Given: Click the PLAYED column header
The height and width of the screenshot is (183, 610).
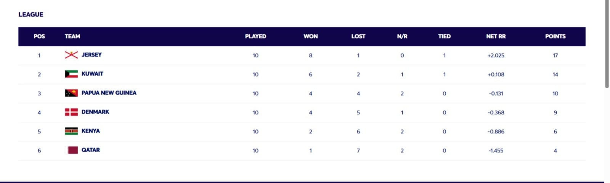Looking at the screenshot, I should [x=255, y=36].
